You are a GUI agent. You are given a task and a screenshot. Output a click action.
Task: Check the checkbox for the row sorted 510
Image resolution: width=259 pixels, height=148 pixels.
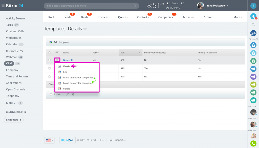point(49,68)
